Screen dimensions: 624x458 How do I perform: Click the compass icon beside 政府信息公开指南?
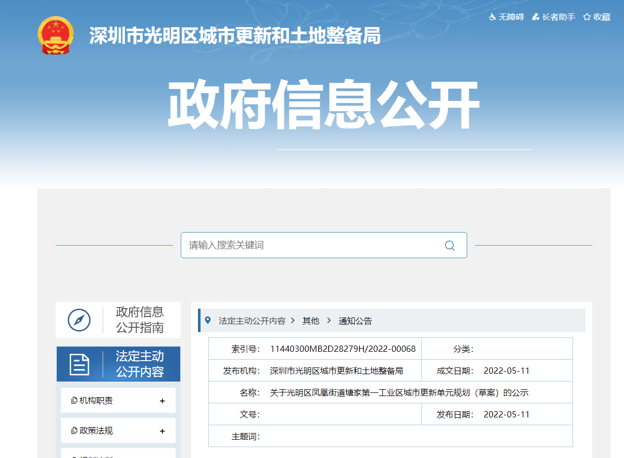79,320
